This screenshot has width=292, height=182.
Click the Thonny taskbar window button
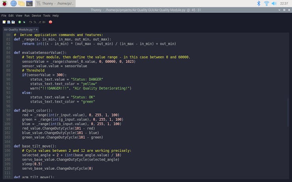(55, 3)
